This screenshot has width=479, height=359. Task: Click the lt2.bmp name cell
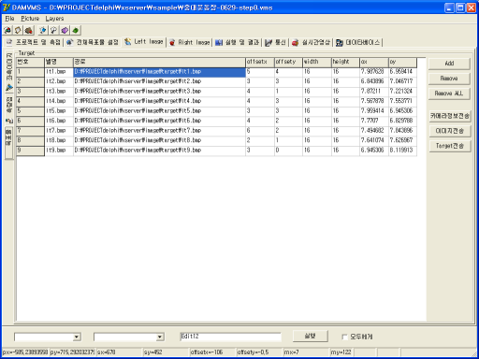[59, 81]
